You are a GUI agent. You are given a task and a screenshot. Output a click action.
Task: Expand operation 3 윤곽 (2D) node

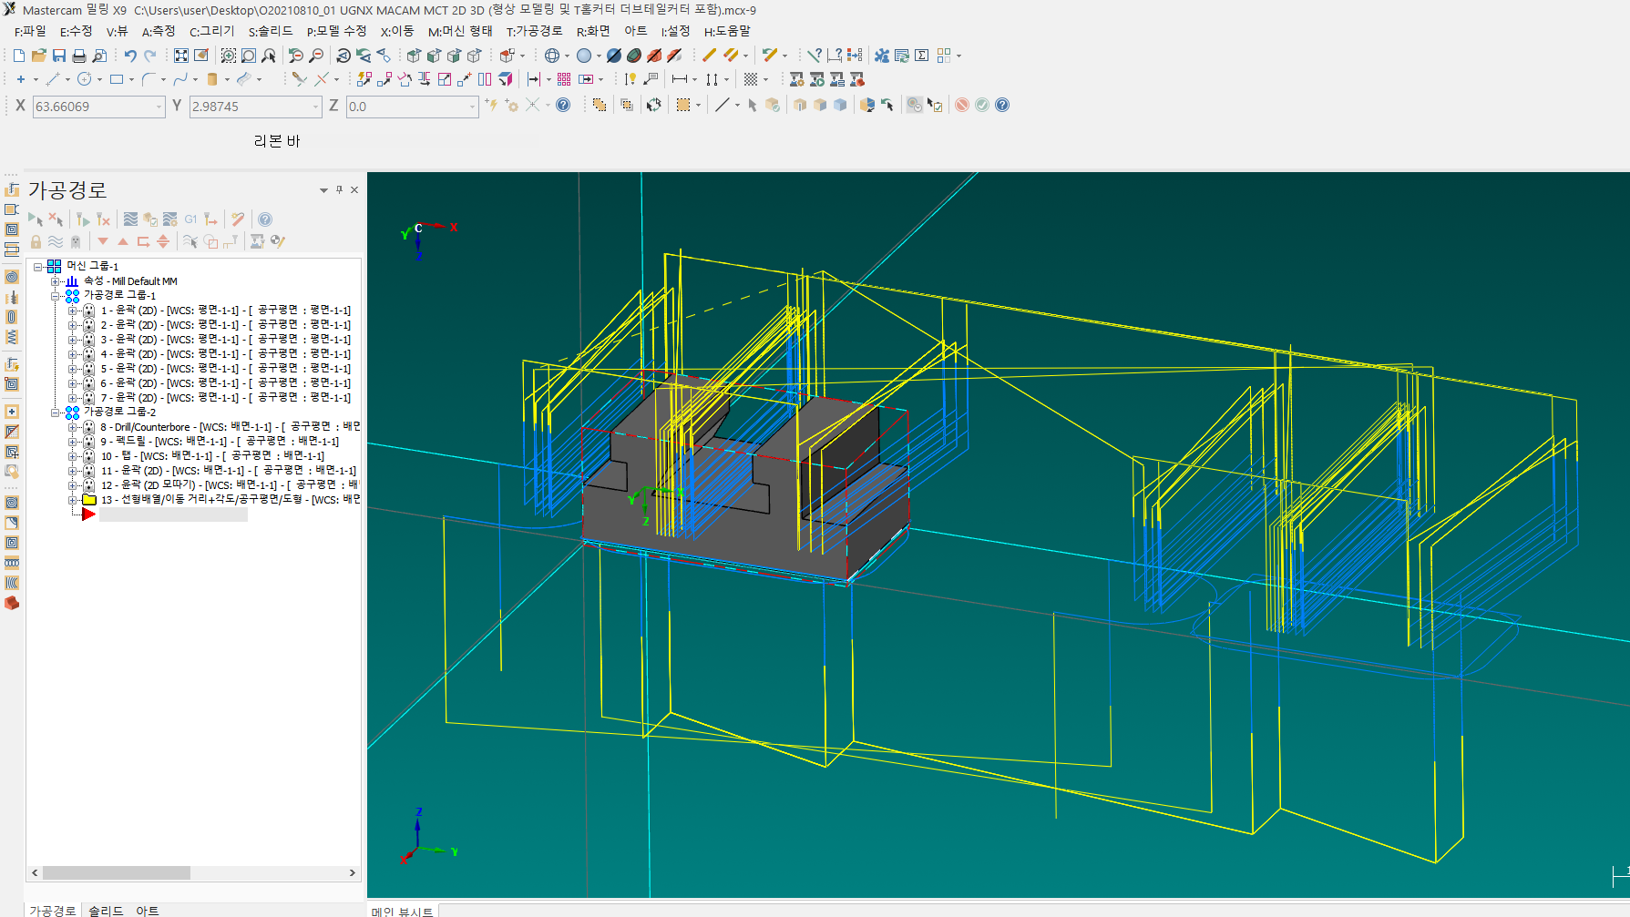coord(73,340)
